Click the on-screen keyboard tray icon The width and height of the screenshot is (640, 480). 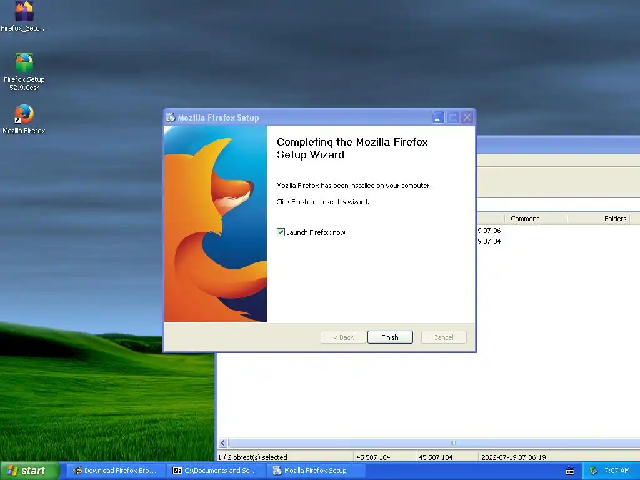point(570,471)
